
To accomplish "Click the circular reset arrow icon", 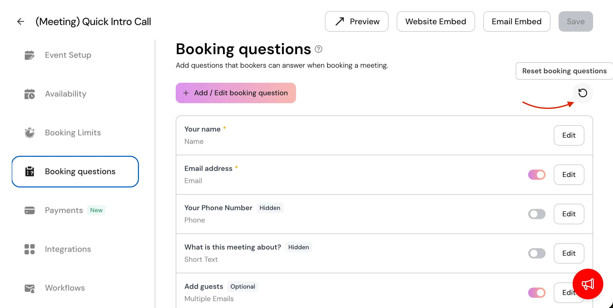I will click(x=583, y=93).
